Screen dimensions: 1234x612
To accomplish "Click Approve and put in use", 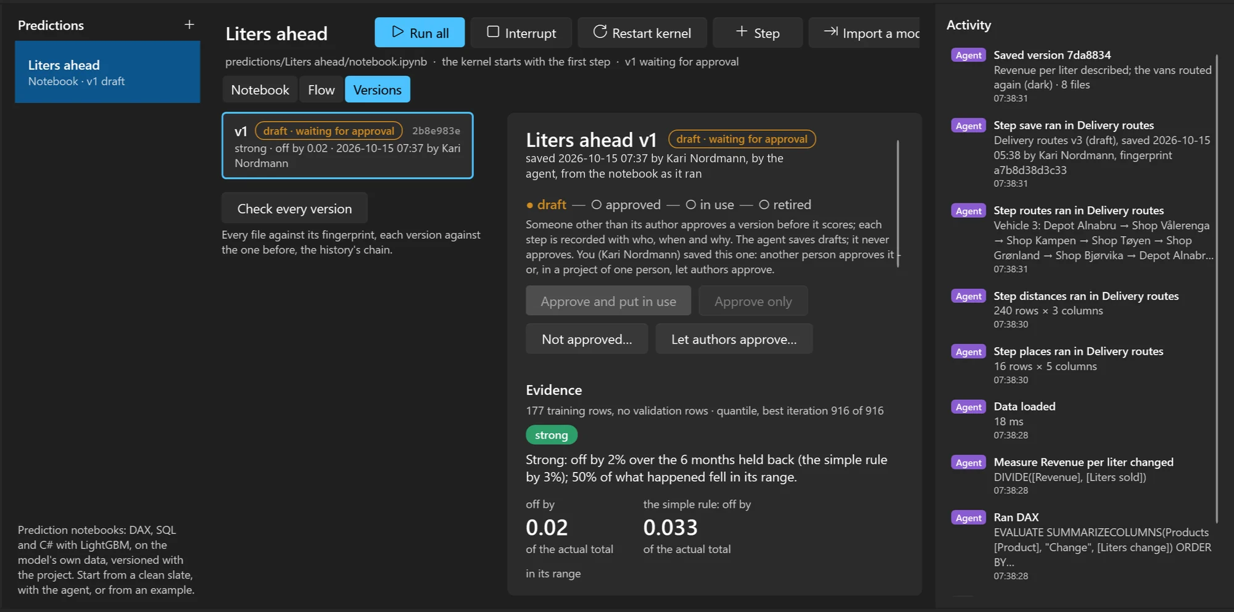I will pos(608,301).
